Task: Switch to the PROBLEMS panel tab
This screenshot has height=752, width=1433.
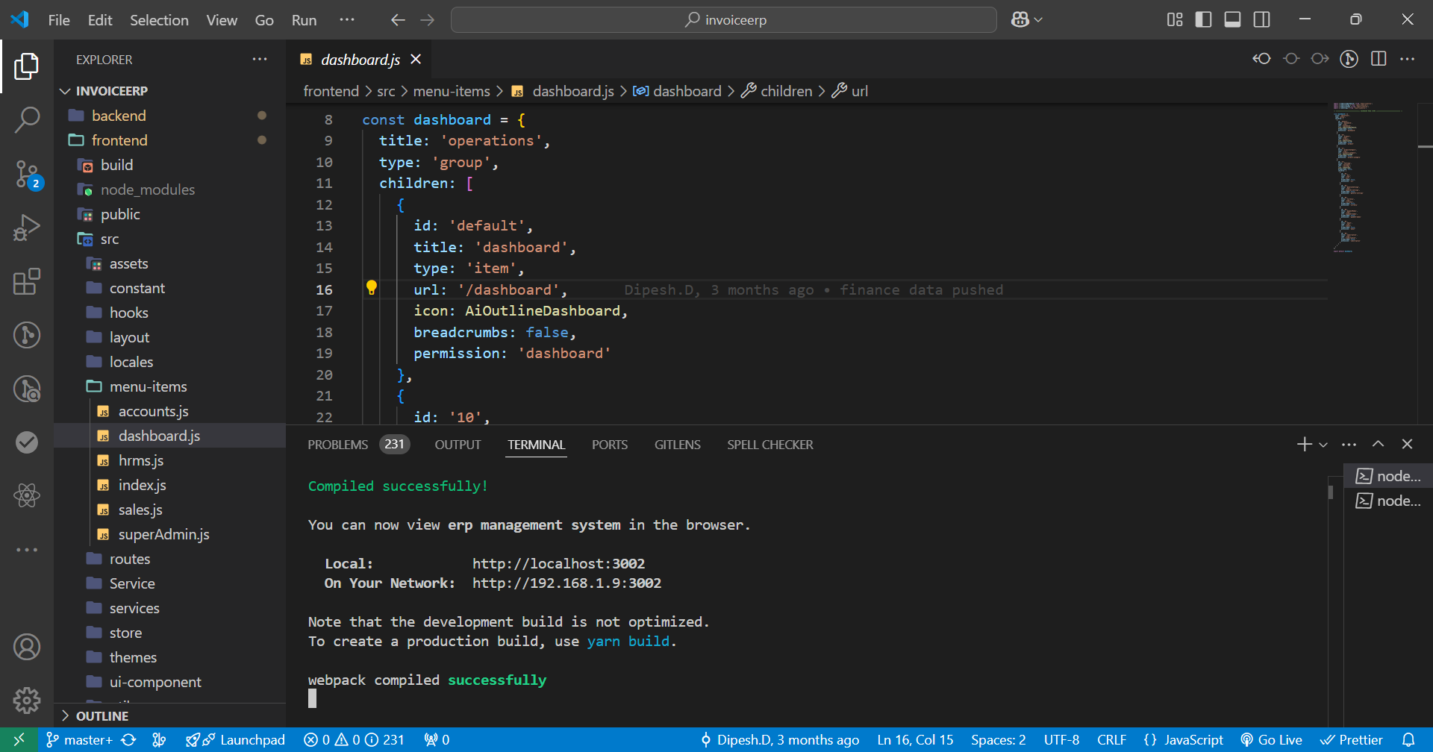Action: click(338, 445)
